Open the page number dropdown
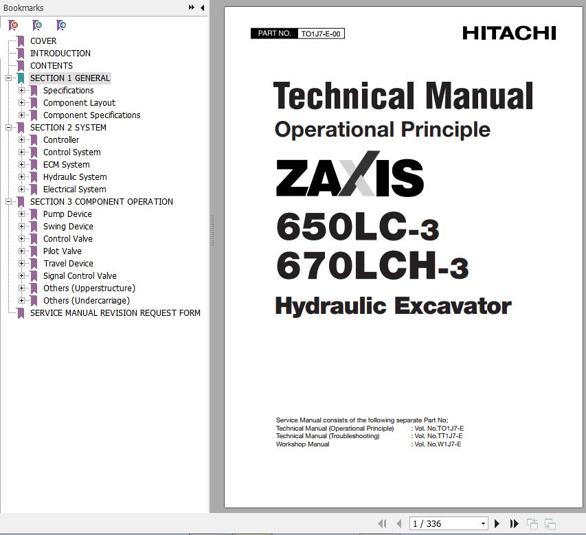The width and height of the screenshot is (586, 535). pos(483,524)
